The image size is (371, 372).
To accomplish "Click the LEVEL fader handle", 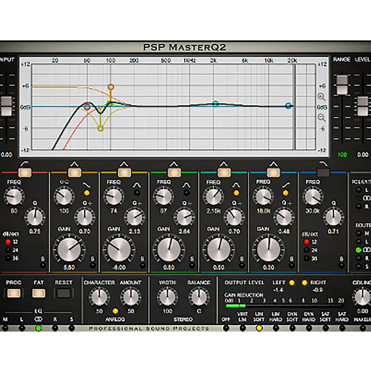I will 363,106.
